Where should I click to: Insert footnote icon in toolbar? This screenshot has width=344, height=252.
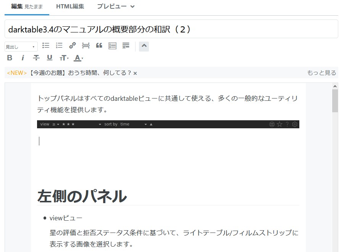coord(126,45)
